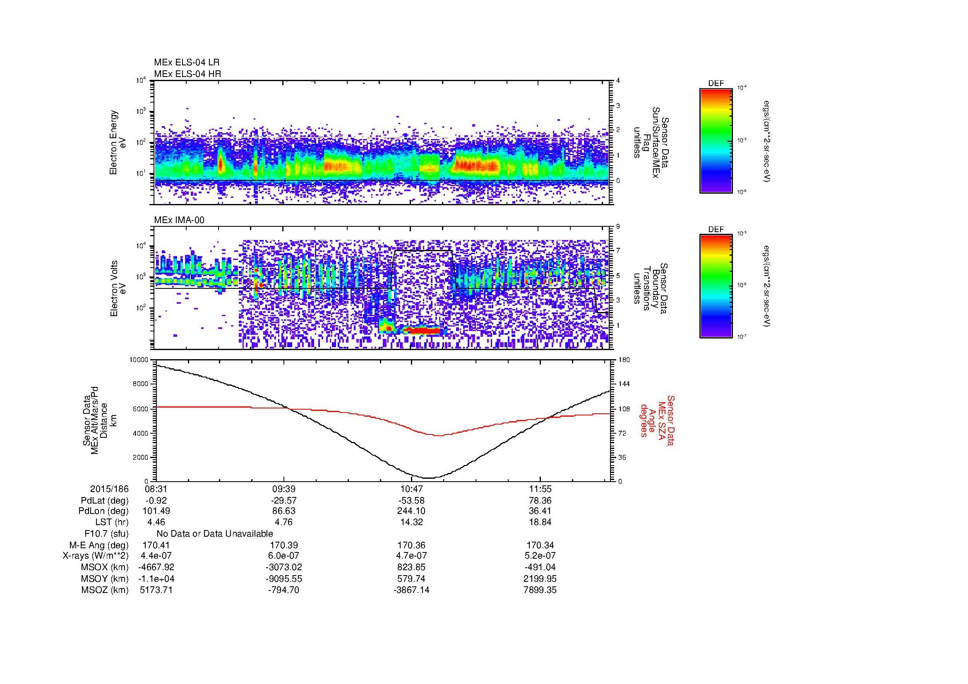The image size is (968, 684).
Task: Click the 'MSOX (km)' row label
Action: 105,568
